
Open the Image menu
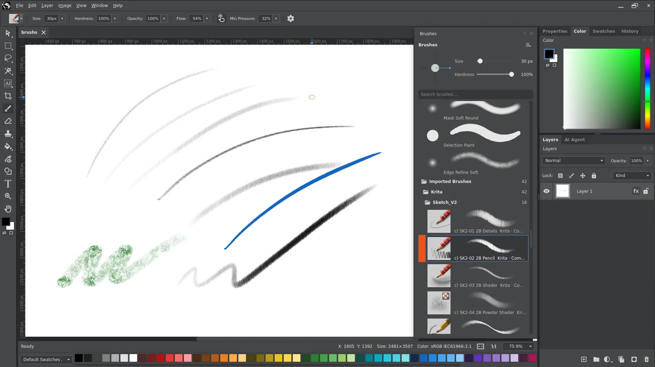coord(65,6)
